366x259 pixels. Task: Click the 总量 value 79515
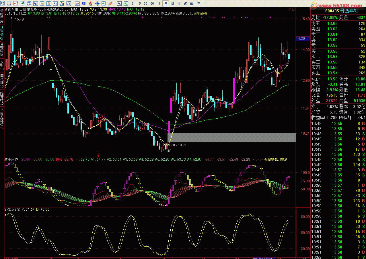331,95
